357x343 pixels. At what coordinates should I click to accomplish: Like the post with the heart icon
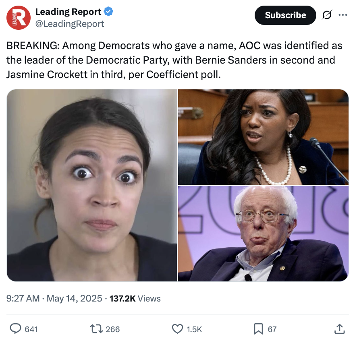(x=177, y=329)
